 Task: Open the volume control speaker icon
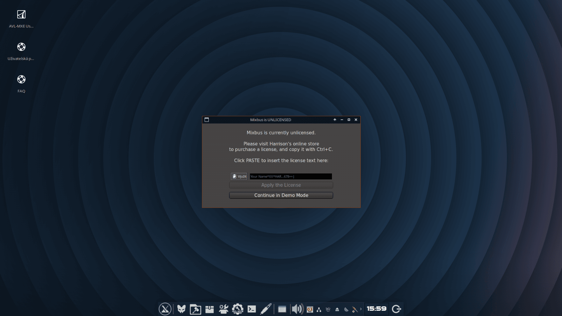tap(297, 309)
